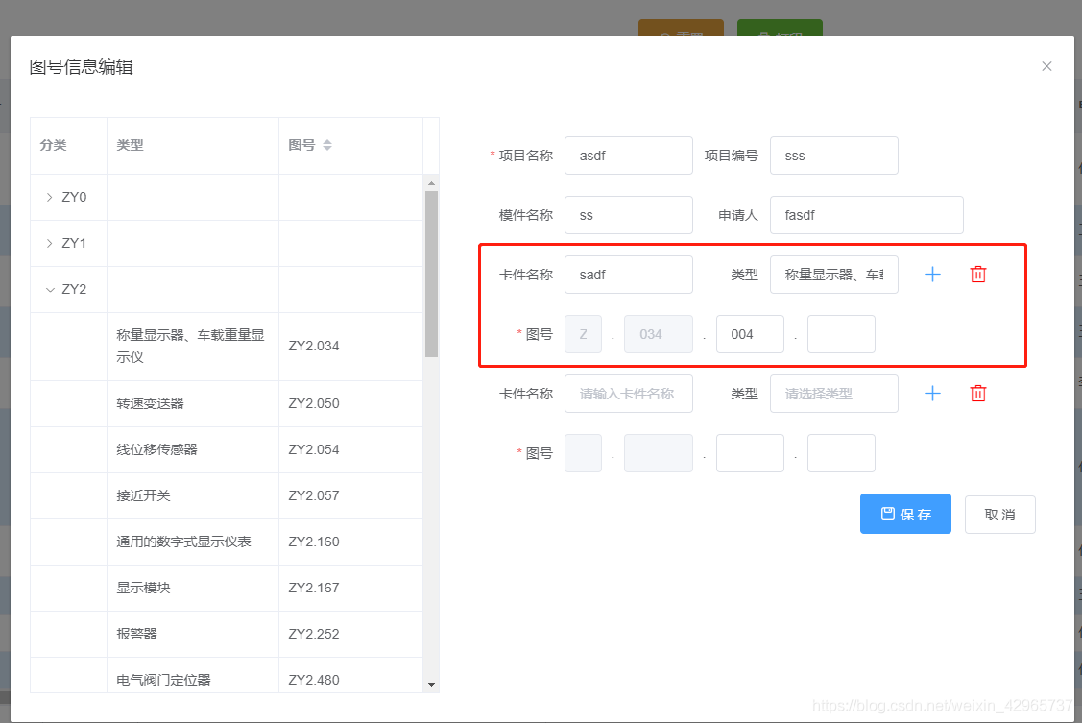The width and height of the screenshot is (1082, 723).
Task: Close the 图号信息编辑 dialog with the × icon
Action: (x=1046, y=65)
